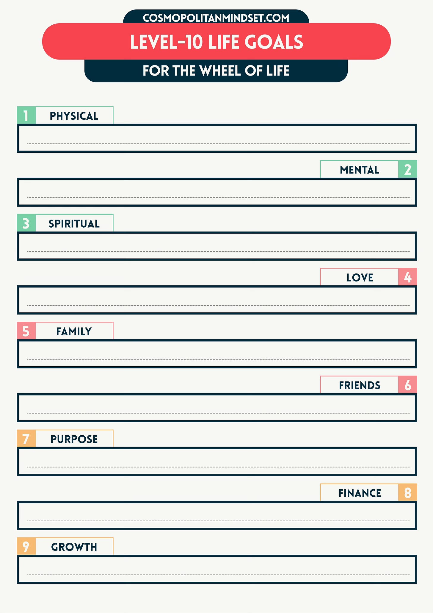Click the For The Wheel Of Life subtitle

pyautogui.click(x=216, y=71)
